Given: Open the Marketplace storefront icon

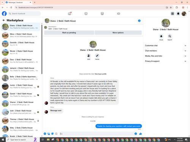Looking at the screenshot, I should pos(102,14).
